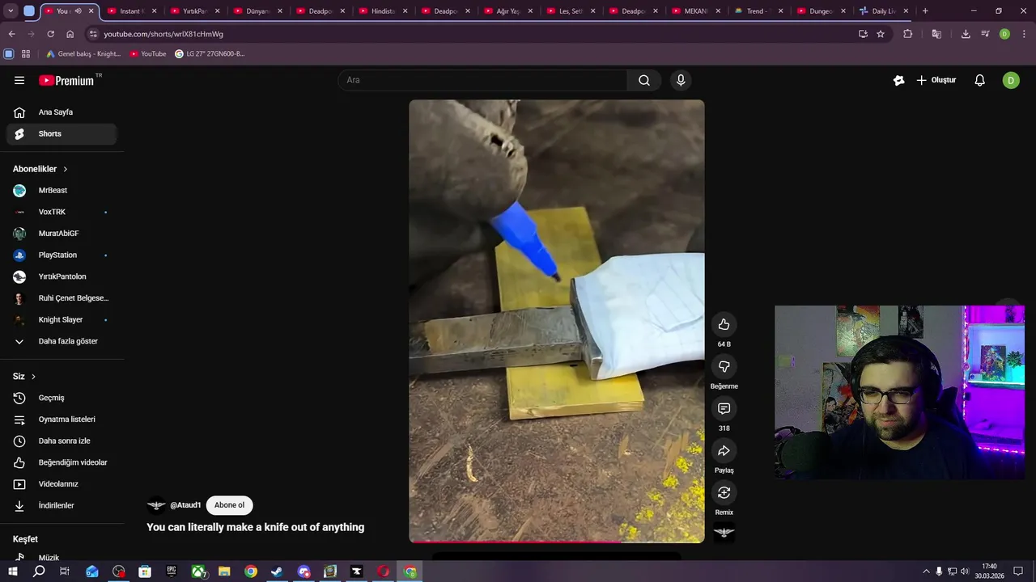
Task: Focus the Ara search field
Action: coord(482,80)
